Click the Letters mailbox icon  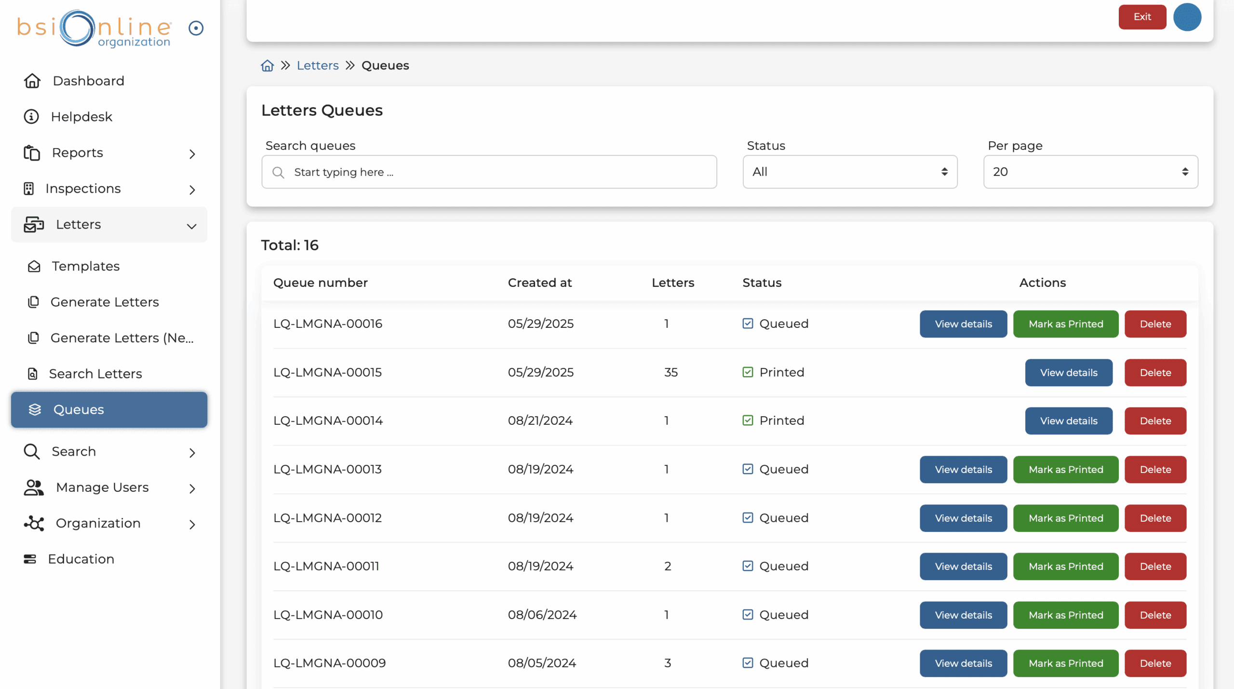[x=34, y=225]
